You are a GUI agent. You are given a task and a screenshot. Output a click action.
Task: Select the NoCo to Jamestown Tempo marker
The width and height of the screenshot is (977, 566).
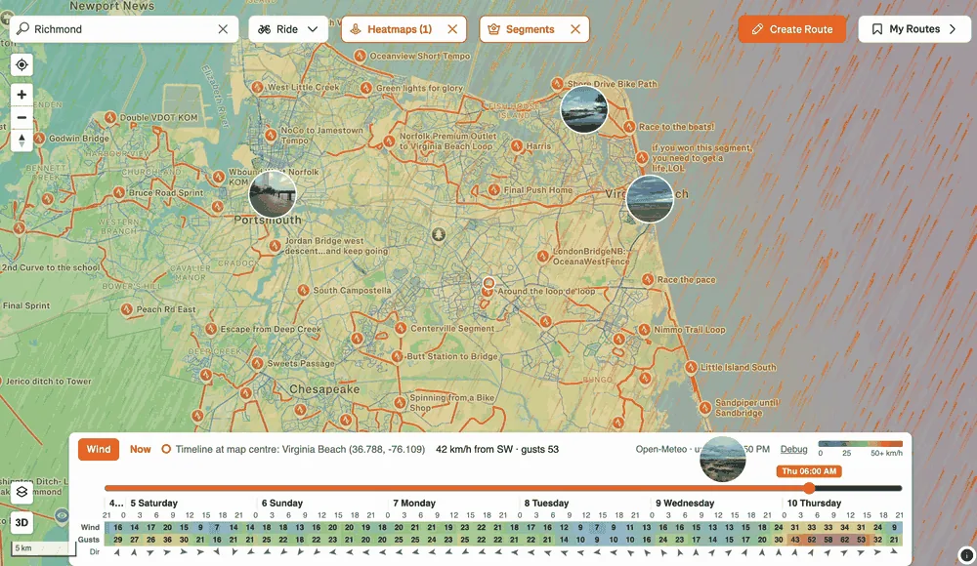click(271, 135)
